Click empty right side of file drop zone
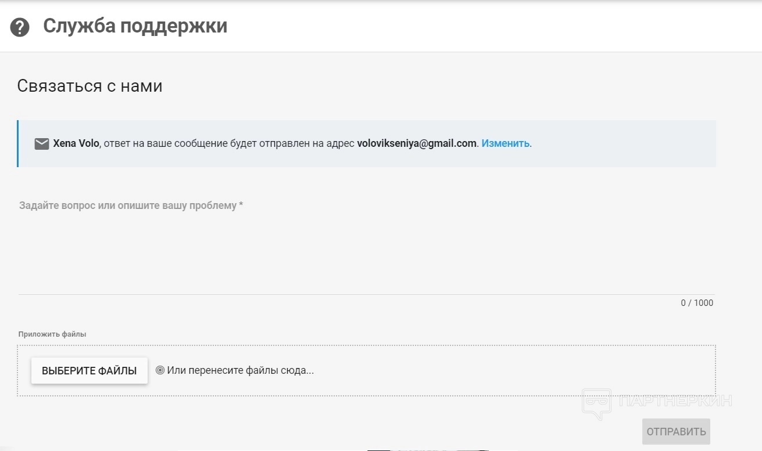 pyautogui.click(x=523, y=370)
